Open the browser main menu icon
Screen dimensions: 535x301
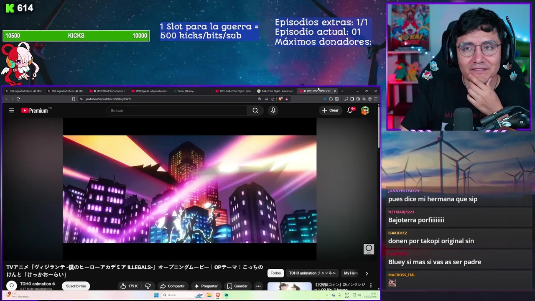click(x=376, y=99)
